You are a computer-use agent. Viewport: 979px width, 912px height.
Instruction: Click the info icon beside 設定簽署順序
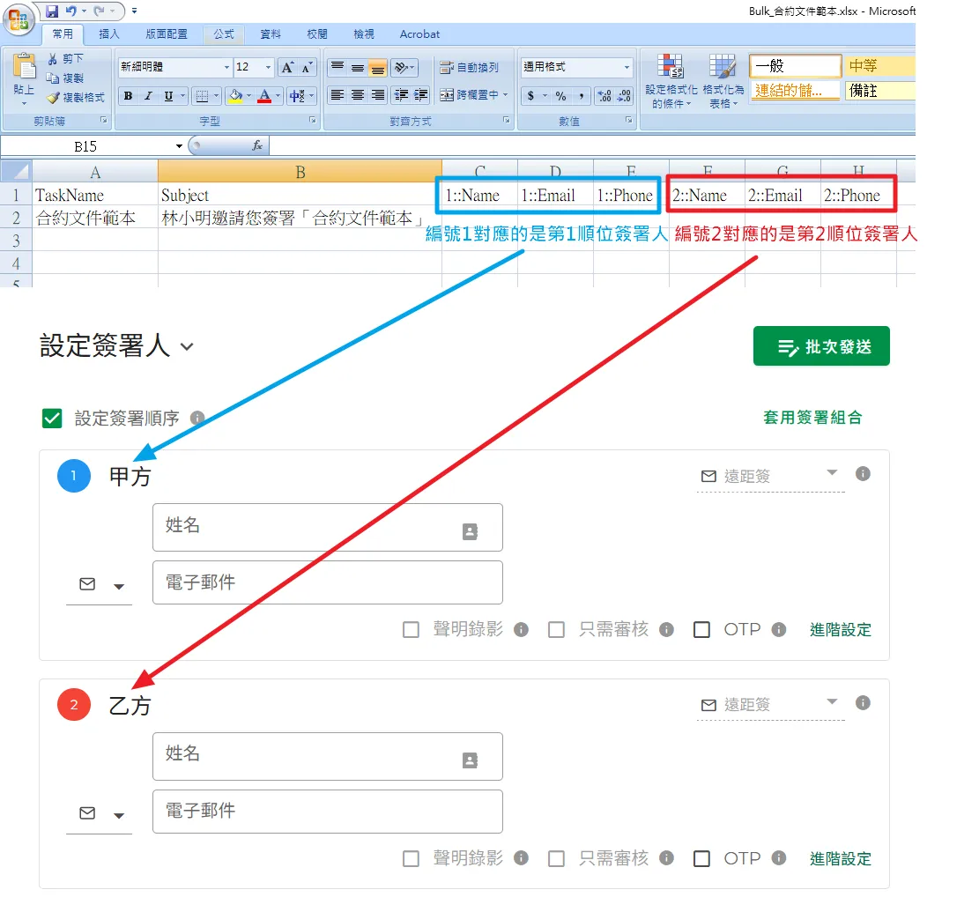pyautogui.click(x=197, y=418)
